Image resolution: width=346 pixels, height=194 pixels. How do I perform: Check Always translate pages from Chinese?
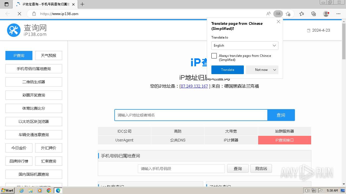[x=214, y=56]
